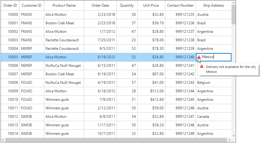Click the vertical scrollbar down arrow
Viewport: 260px width, 143px height.
tap(234, 135)
